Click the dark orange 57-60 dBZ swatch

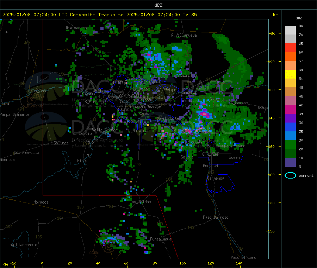pyautogui.click(x=290, y=57)
